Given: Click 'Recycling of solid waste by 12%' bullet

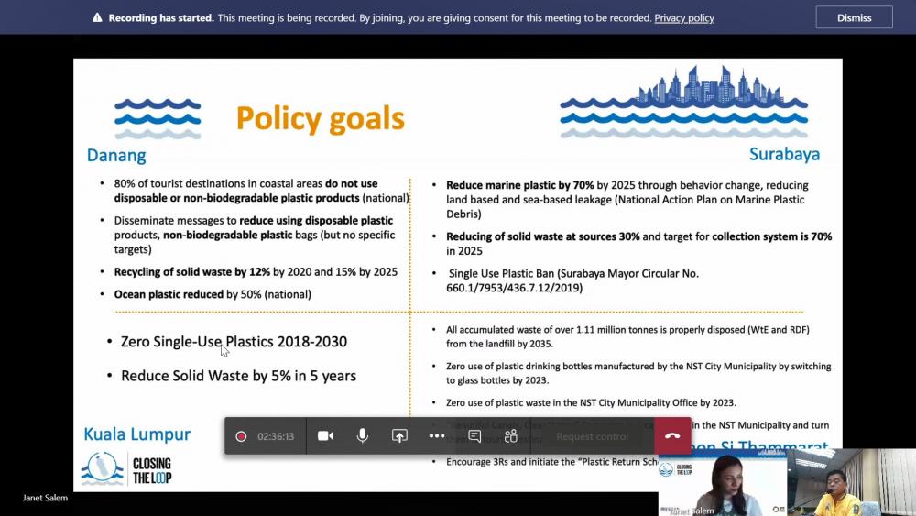Looking at the screenshot, I should (256, 272).
